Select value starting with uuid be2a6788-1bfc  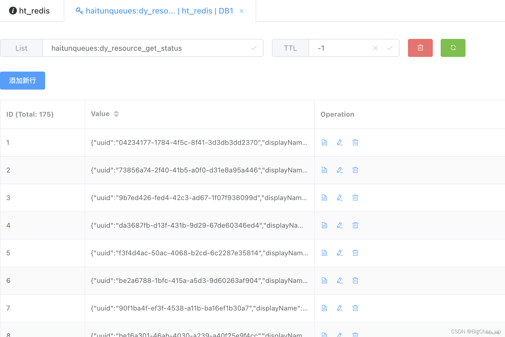(x=199, y=281)
